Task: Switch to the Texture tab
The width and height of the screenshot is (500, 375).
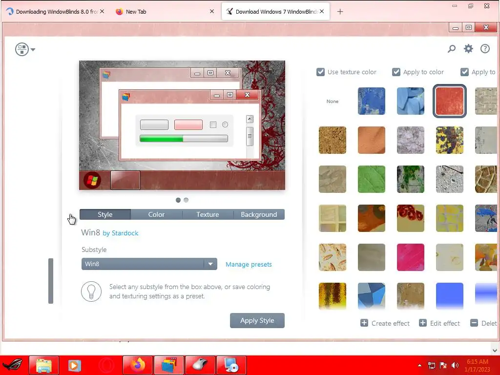Action: 208,215
